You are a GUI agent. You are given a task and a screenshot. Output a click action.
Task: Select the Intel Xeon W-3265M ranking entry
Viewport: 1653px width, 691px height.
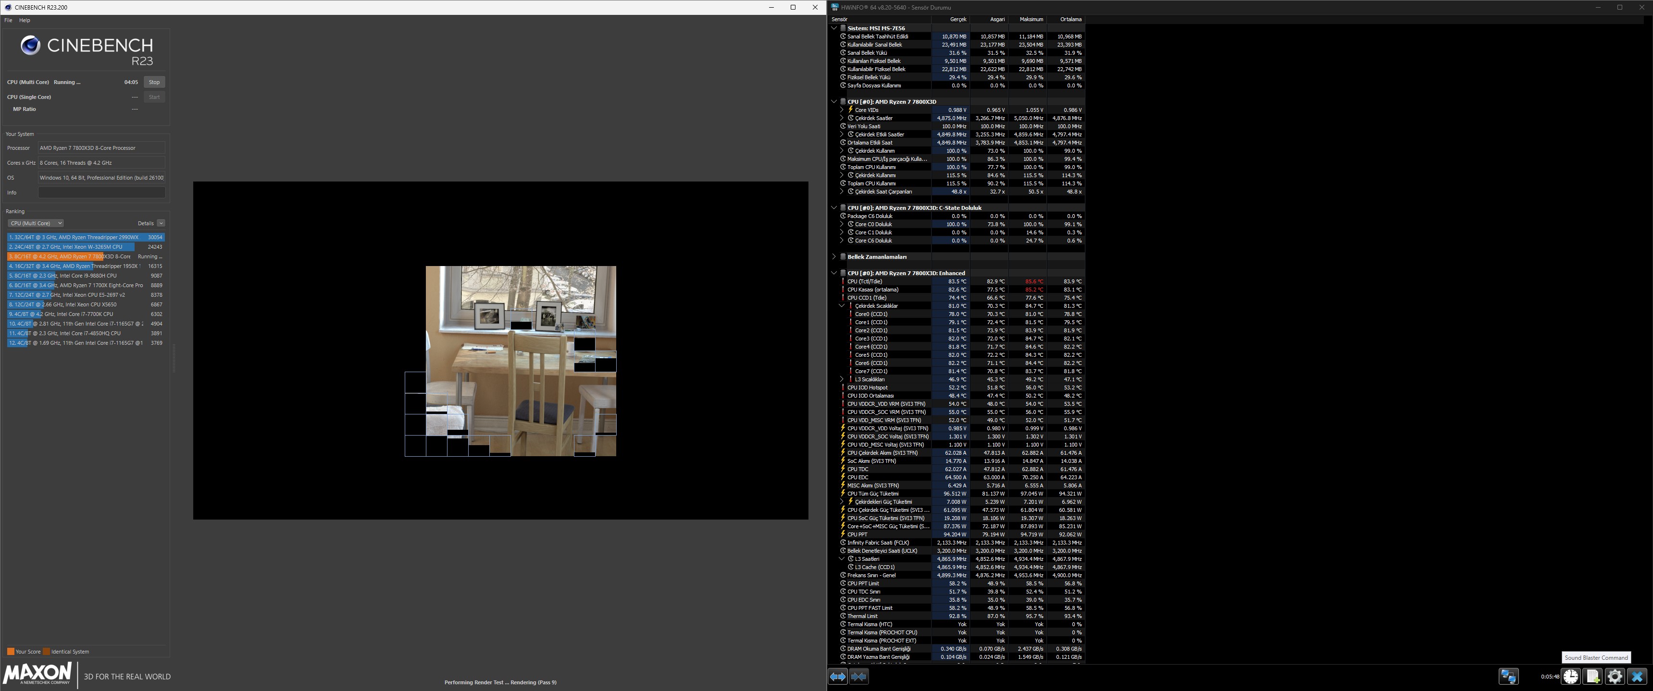pos(86,247)
